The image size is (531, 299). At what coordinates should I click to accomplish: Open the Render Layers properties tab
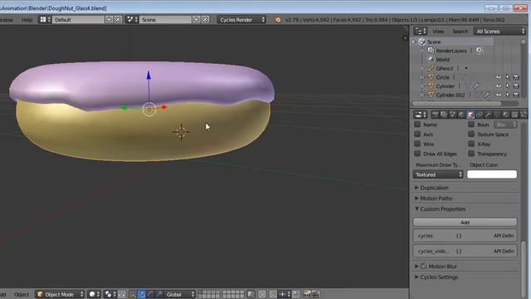(x=444, y=115)
